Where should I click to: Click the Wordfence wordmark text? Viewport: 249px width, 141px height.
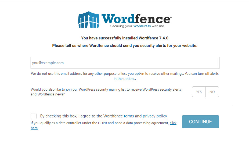(136, 19)
